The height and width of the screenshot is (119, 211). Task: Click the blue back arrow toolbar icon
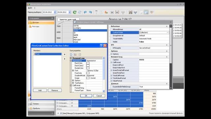pos(90,12)
